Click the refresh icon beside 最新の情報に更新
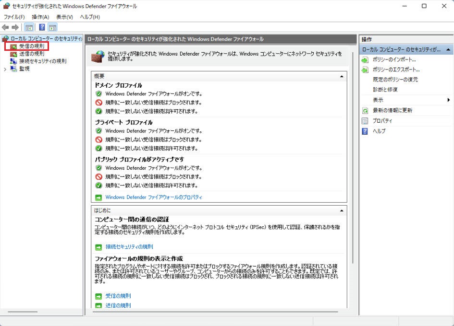The width and height of the screenshot is (454, 326). pyautogui.click(x=365, y=111)
